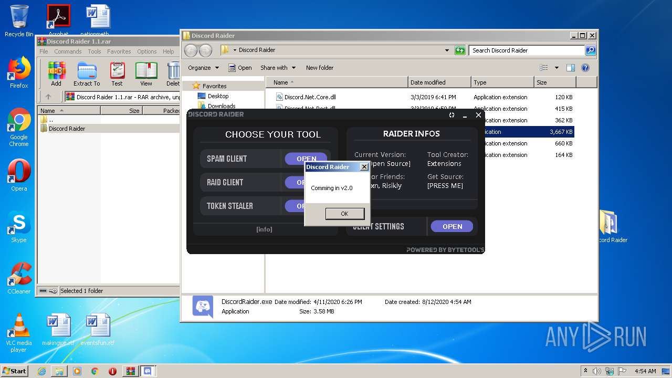Click the Open command in the Explorer toolbar
This screenshot has height=378, width=672.
240,68
